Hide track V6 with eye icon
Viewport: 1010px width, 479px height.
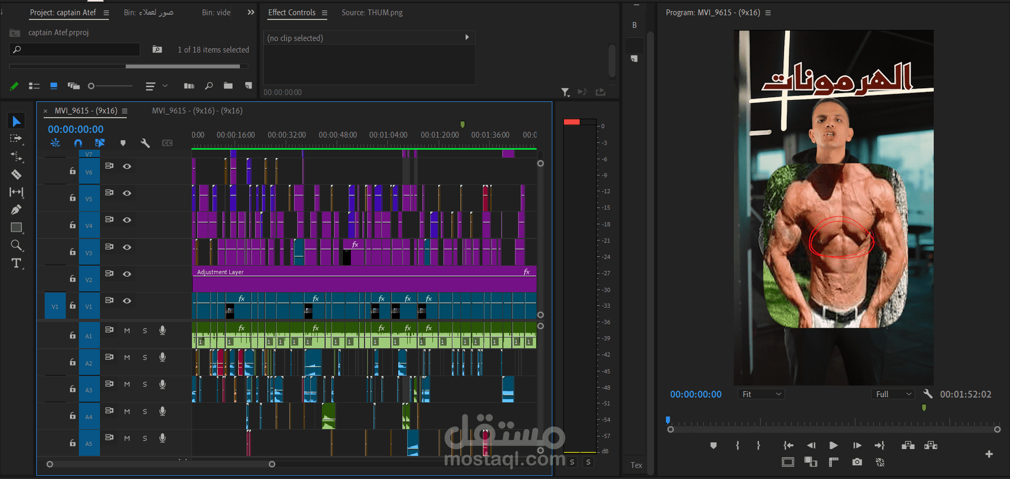[x=127, y=166]
